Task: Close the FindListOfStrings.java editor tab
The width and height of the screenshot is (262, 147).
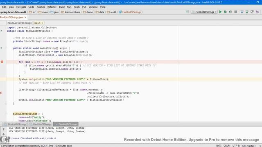Action: pos(25,17)
